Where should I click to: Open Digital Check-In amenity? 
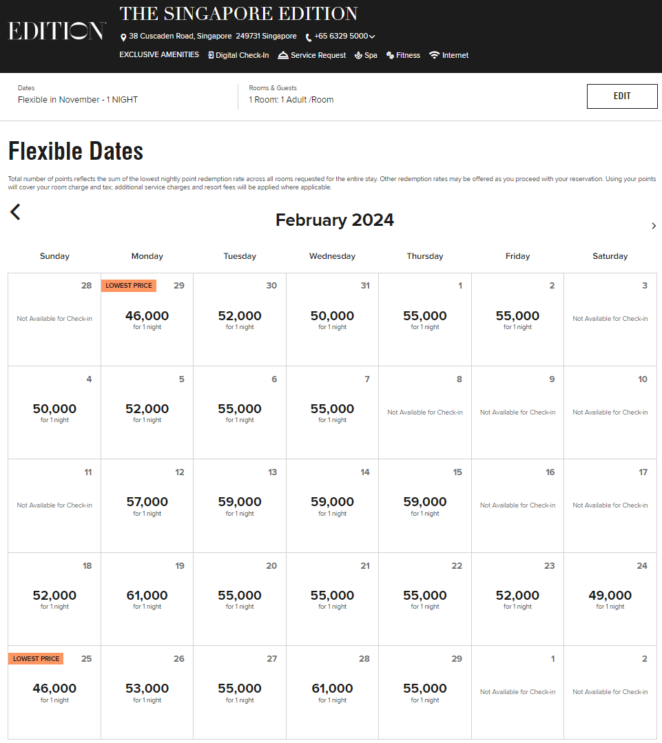(238, 55)
